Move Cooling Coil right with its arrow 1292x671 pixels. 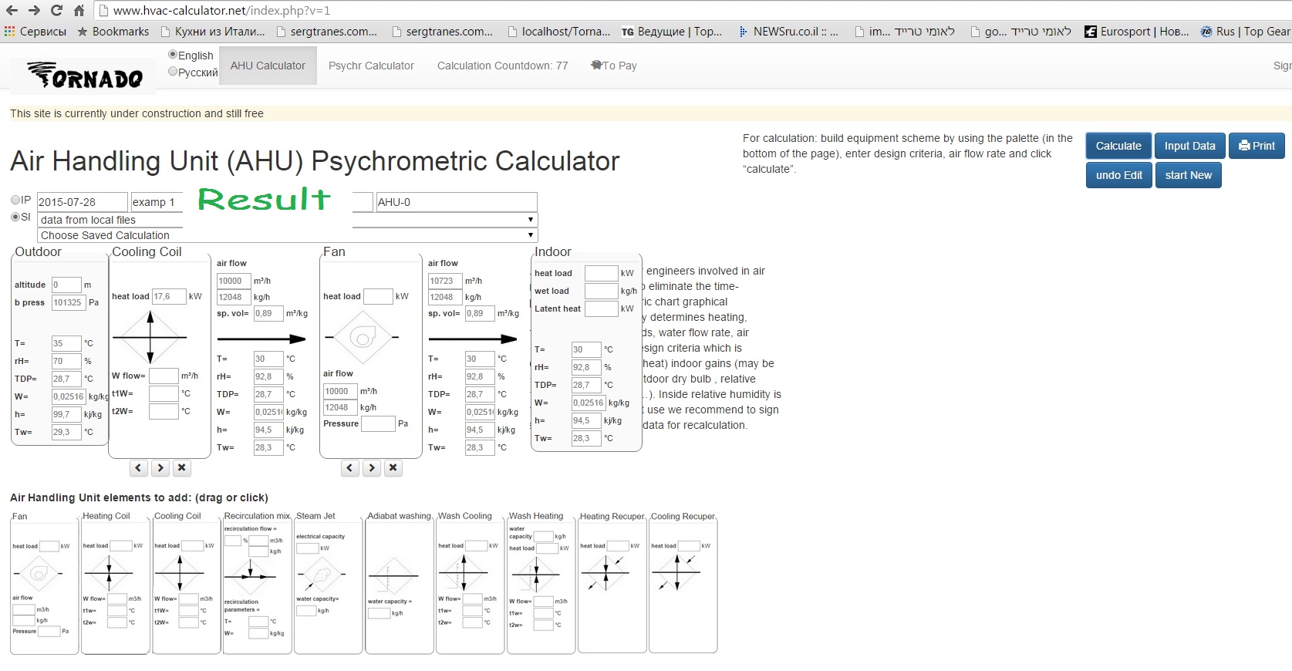pyautogui.click(x=160, y=467)
